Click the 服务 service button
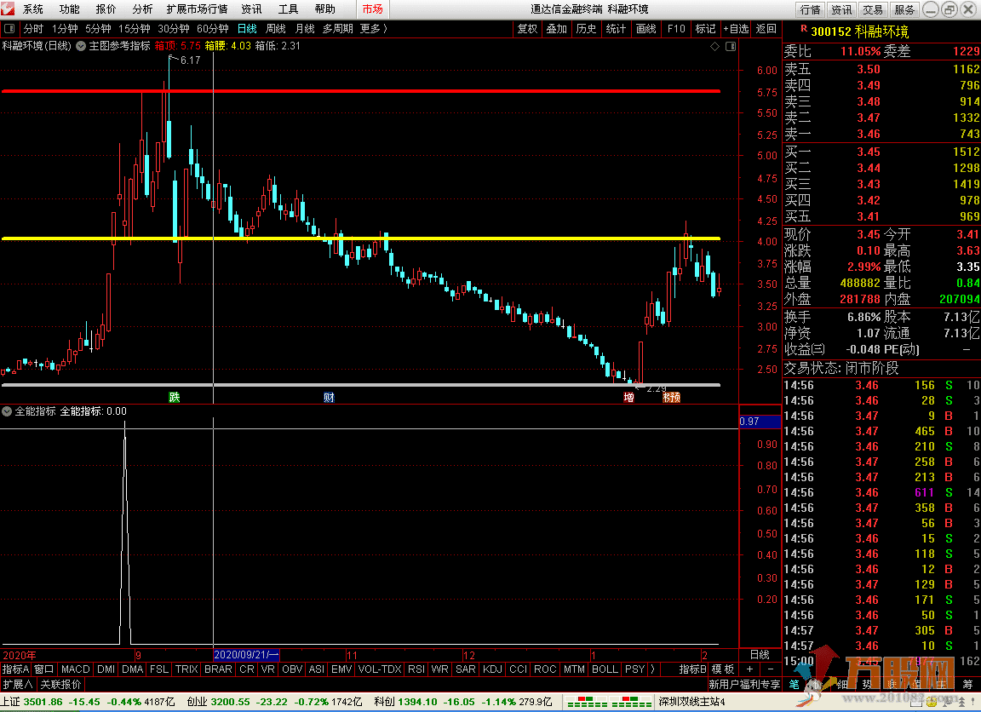Image resolution: width=981 pixels, height=712 pixels. pos(904,9)
